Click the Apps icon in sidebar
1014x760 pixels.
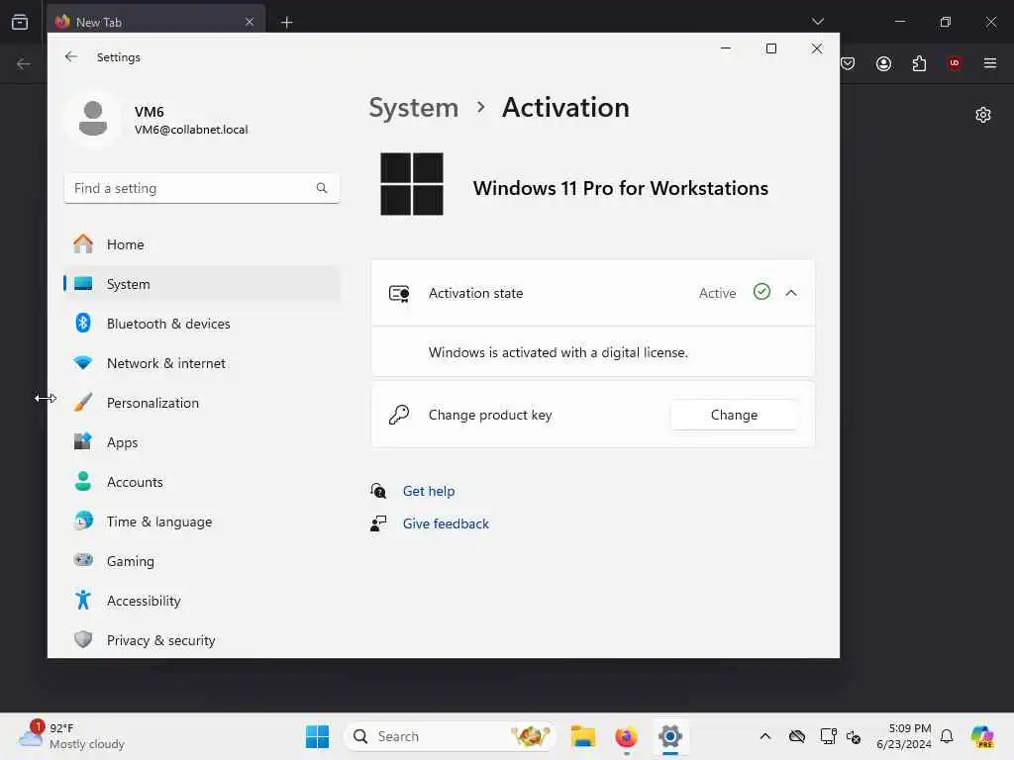point(83,441)
